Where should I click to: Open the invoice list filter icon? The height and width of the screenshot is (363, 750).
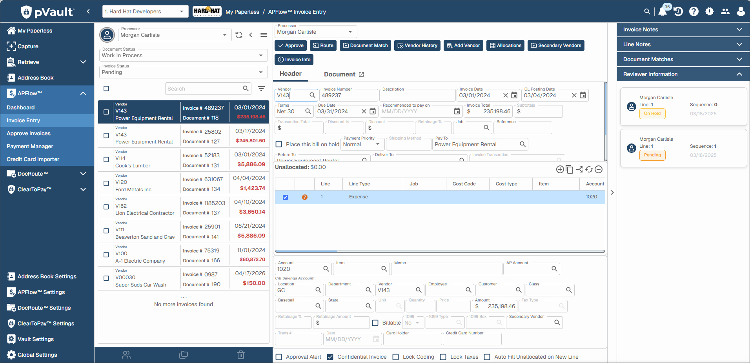261,89
